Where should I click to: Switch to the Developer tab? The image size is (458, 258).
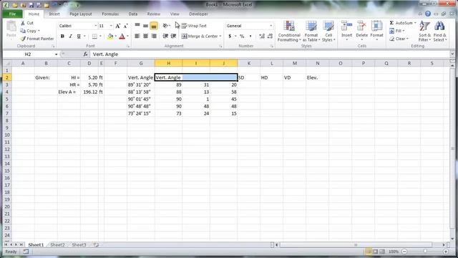point(198,14)
